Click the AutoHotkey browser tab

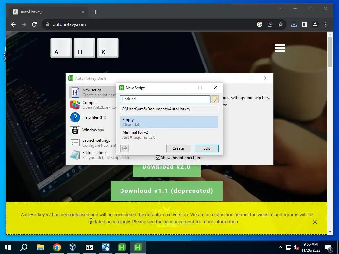point(48,12)
